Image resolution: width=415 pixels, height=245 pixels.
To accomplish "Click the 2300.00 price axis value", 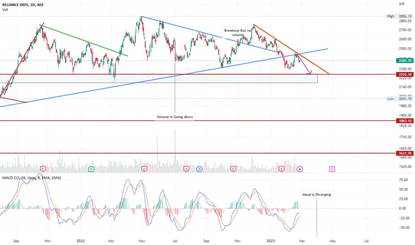I will (405, 69).
